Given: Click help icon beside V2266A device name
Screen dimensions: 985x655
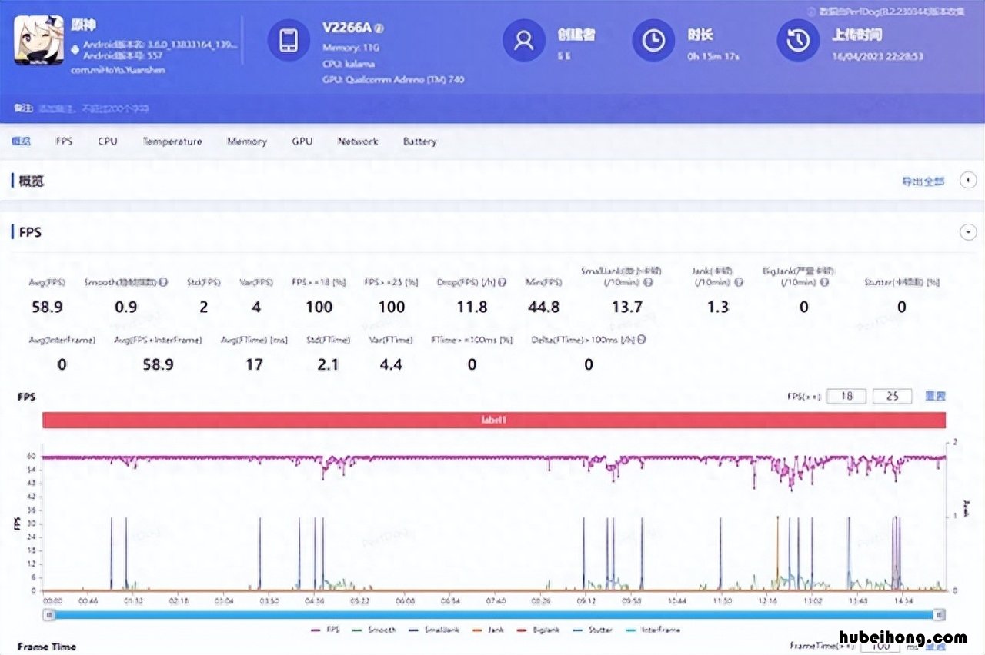Looking at the screenshot, I should click(379, 28).
